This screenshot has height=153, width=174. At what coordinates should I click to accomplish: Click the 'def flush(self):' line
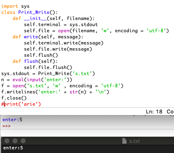(35, 61)
